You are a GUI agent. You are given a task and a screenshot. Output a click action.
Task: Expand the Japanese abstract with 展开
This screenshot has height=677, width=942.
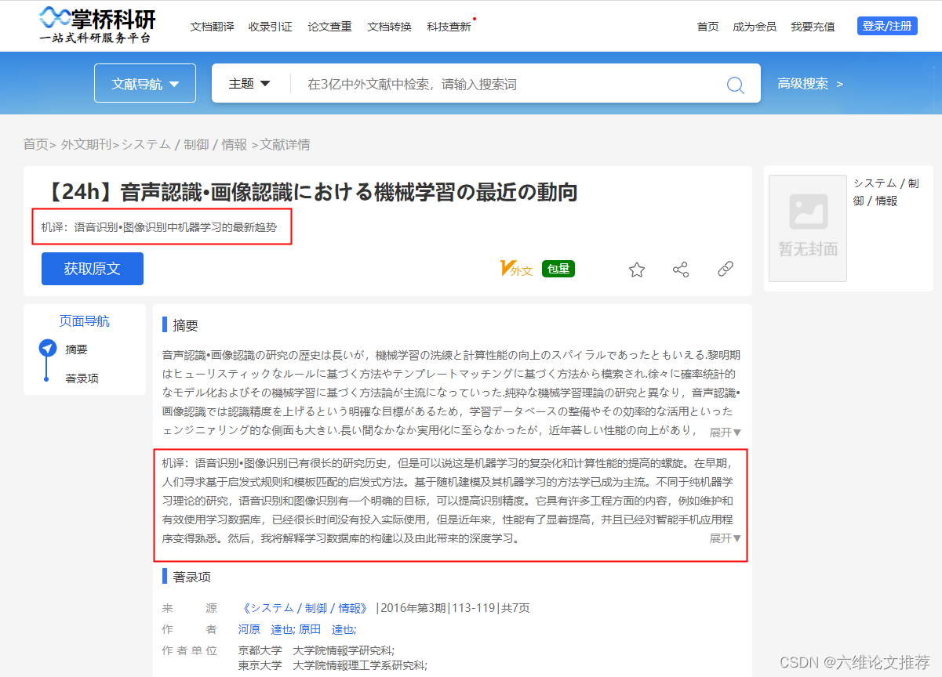click(x=725, y=432)
